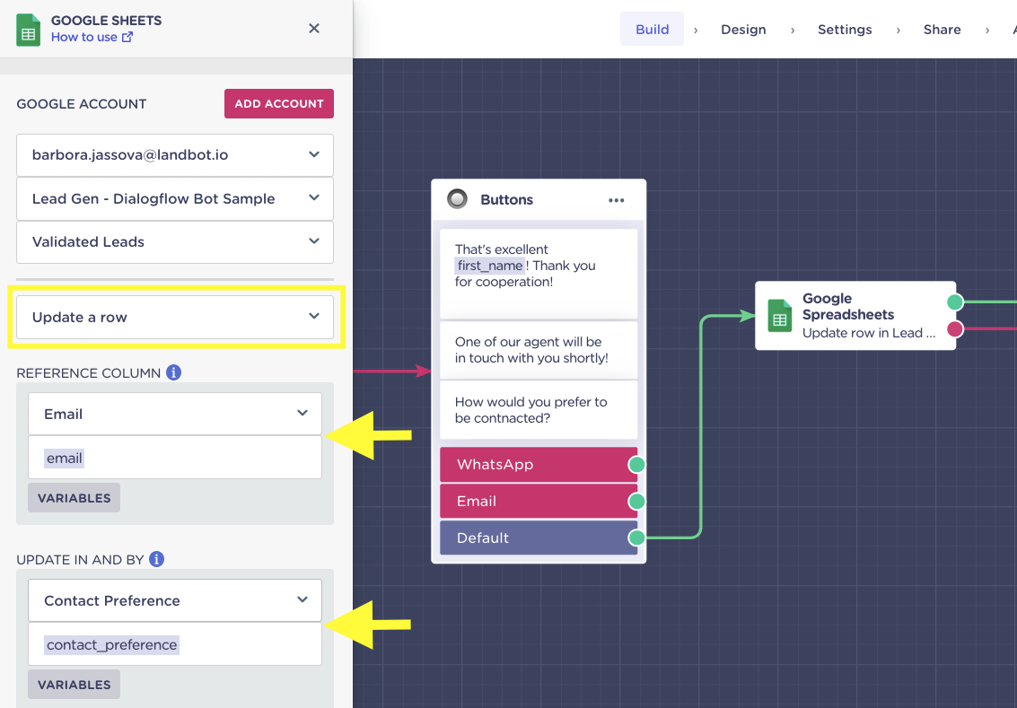
Task: Close the Google Sheets panel with X
Action: point(314,29)
